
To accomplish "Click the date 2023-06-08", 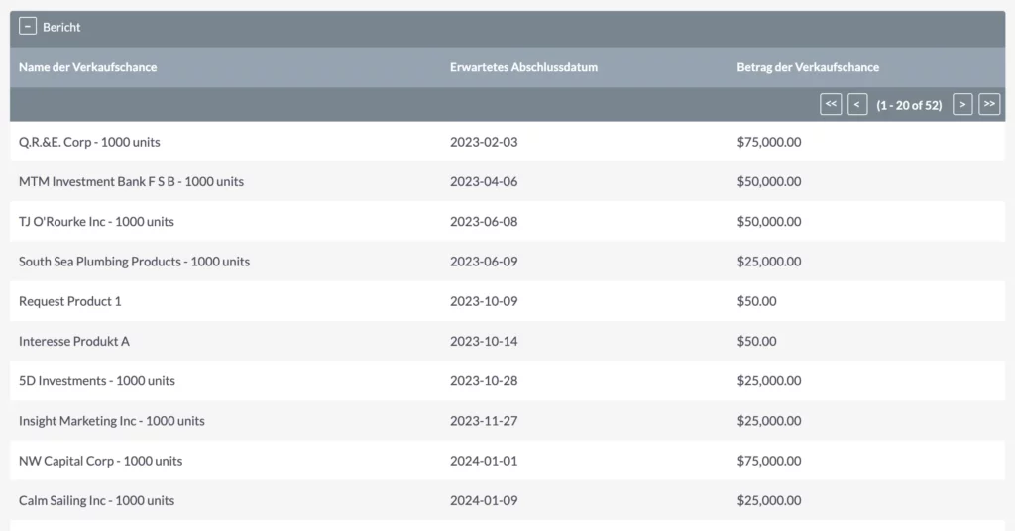I will (484, 221).
